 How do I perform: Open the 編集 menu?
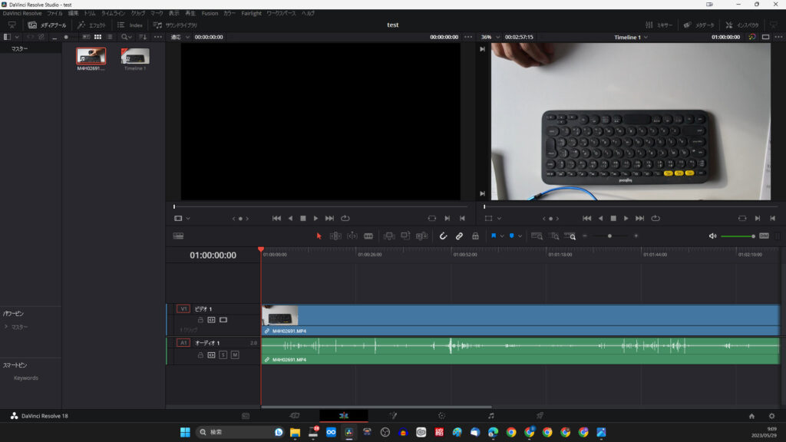tap(73, 14)
